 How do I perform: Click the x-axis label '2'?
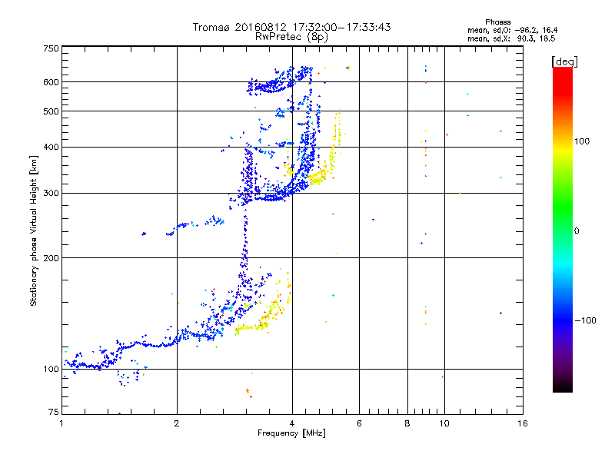[x=177, y=423]
